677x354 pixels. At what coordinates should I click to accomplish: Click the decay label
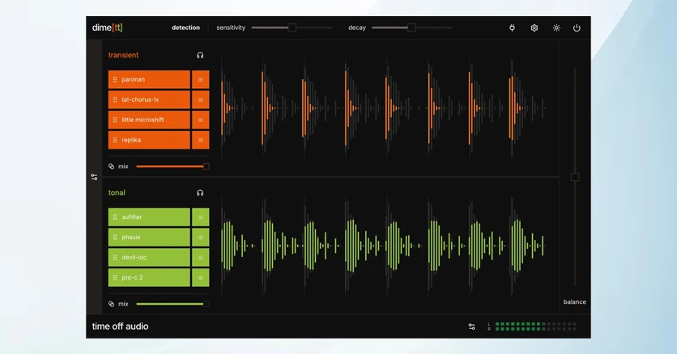pyautogui.click(x=357, y=27)
